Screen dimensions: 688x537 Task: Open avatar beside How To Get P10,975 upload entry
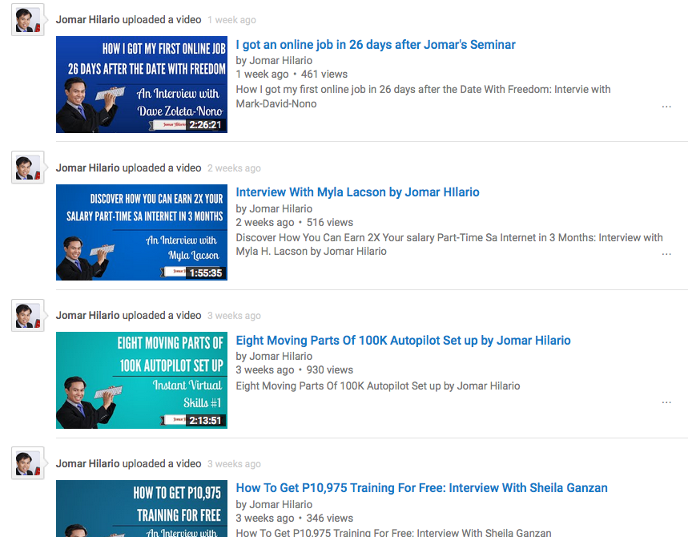click(x=28, y=463)
